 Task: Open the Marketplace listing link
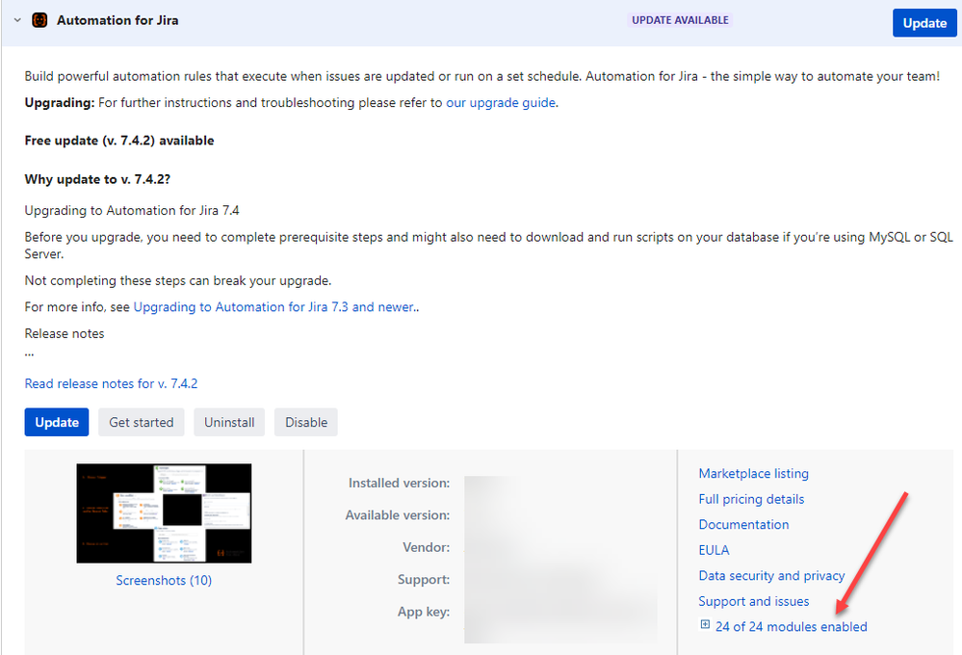tap(753, 473)
